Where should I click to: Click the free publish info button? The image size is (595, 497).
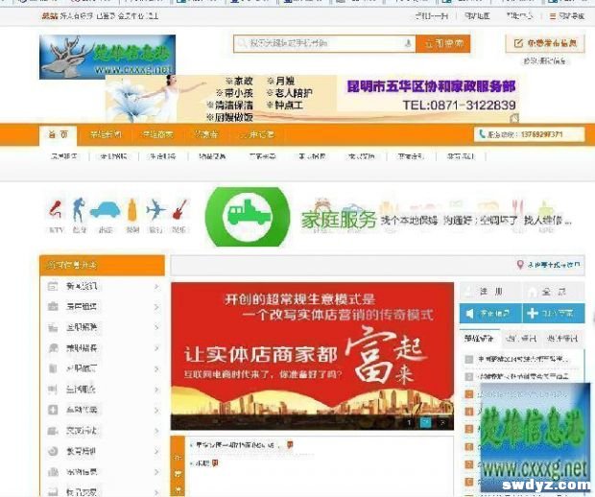click(x=544, y=43)
